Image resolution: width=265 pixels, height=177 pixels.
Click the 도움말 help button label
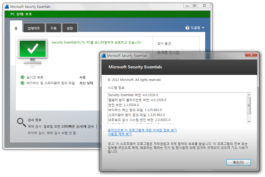point(196,28)
